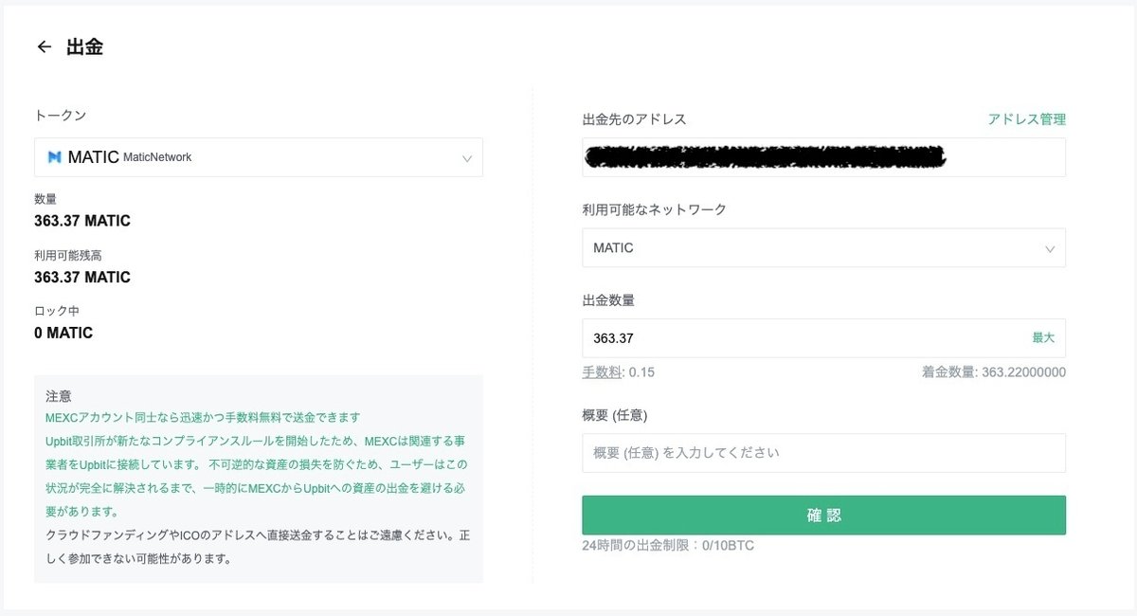Screen dimensions: 1137x616
Task: Expand the network selector chevron arrow
Action: coord(1050,249)
